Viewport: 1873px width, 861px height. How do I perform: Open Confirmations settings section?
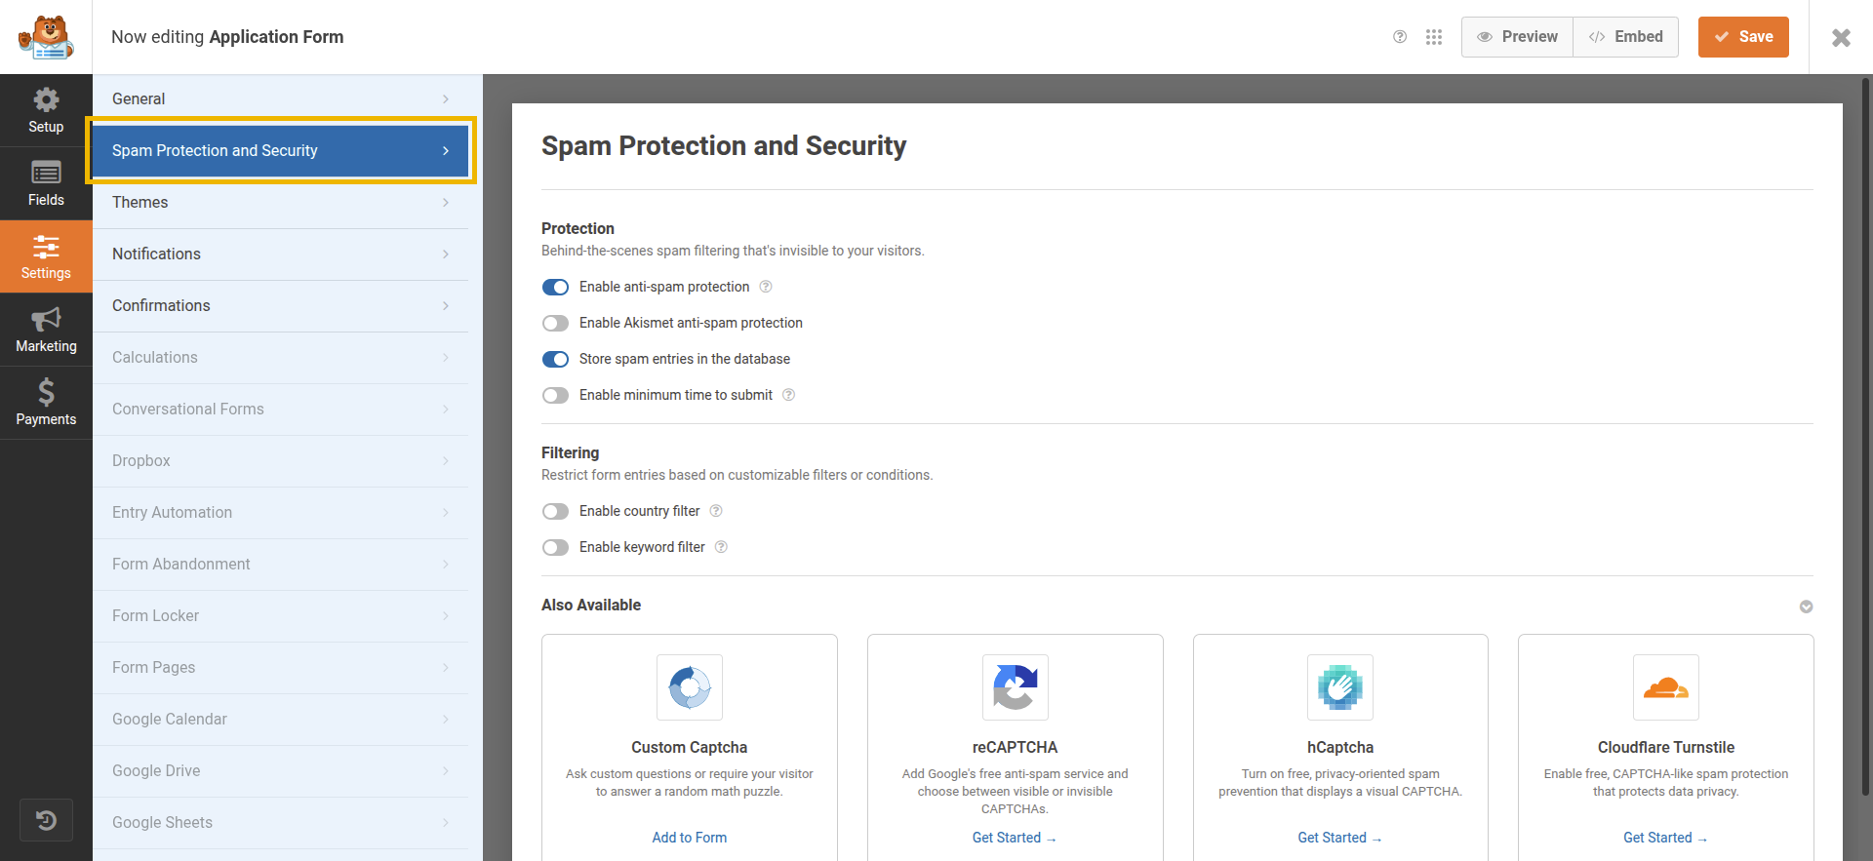point(281,305)
